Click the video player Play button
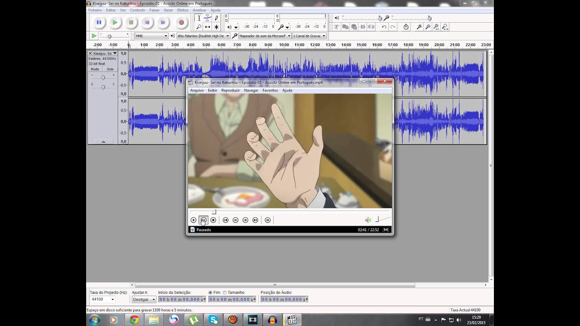 pyautogui.click(x=193, y=220)
